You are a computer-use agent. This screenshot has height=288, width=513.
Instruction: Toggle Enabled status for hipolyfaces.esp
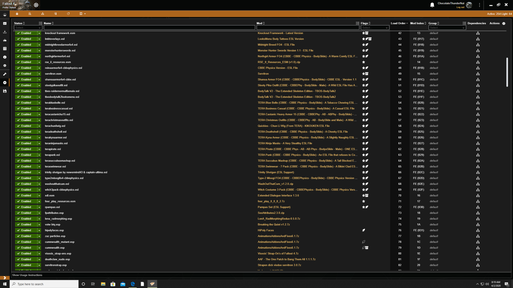tap(26, 230)
